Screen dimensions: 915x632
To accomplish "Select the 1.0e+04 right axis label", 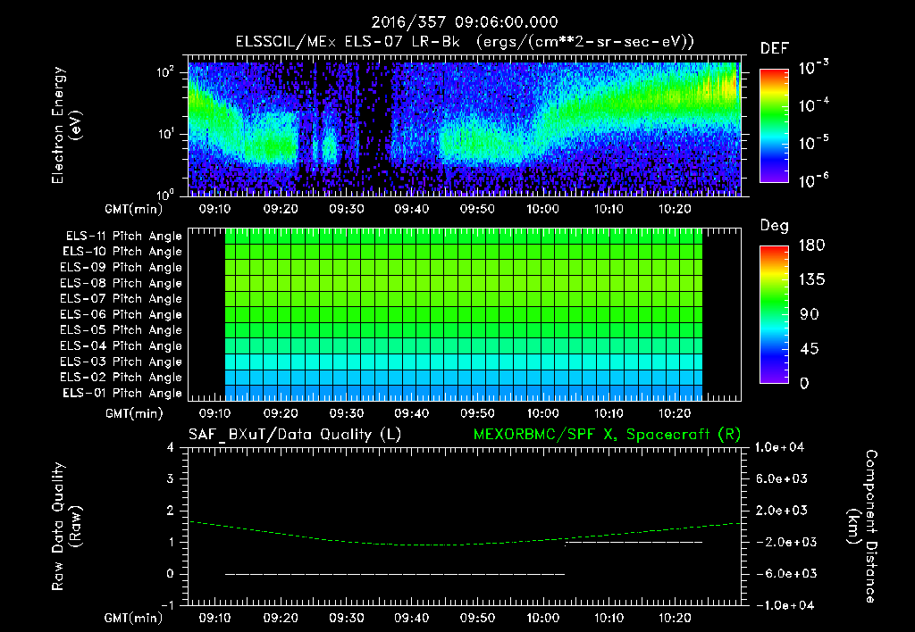I will click(779, 447).
